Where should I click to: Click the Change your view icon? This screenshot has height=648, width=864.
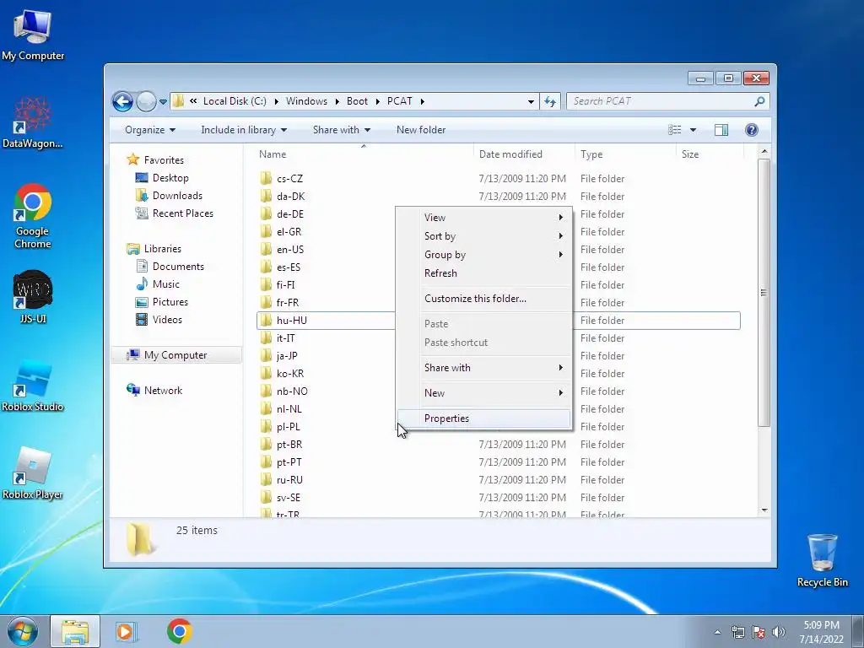674,130
